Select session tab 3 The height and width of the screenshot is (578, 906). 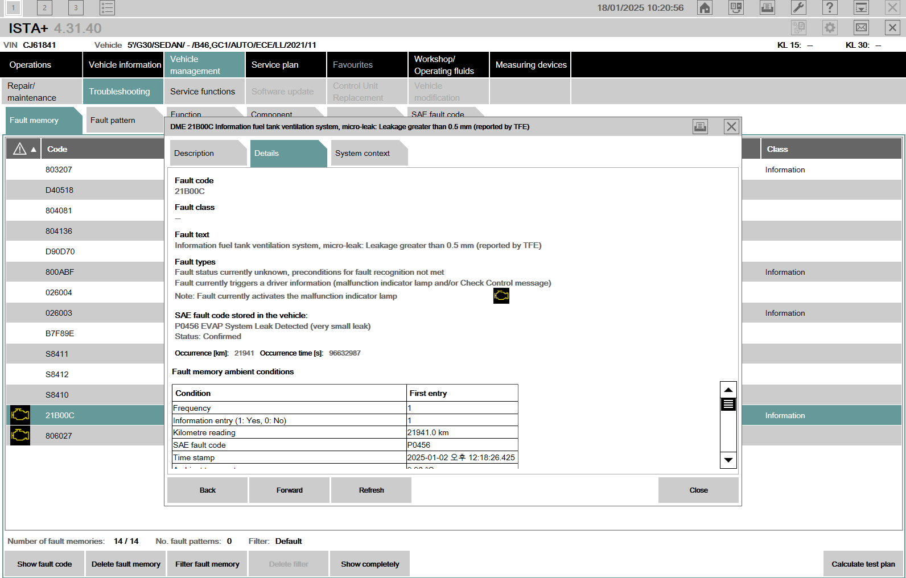tap(76, 8)
